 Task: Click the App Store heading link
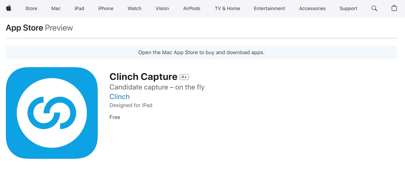pos(24,28)
